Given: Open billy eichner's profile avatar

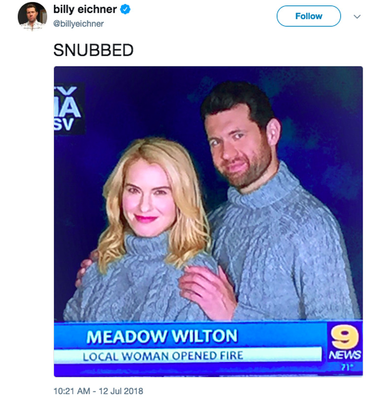Looking at the screenshot, I should [x=32, y=16].
